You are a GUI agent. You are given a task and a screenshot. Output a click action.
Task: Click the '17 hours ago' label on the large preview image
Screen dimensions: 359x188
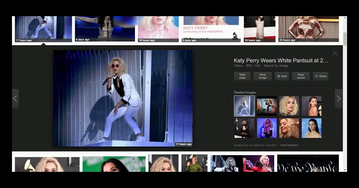point(183,144)
